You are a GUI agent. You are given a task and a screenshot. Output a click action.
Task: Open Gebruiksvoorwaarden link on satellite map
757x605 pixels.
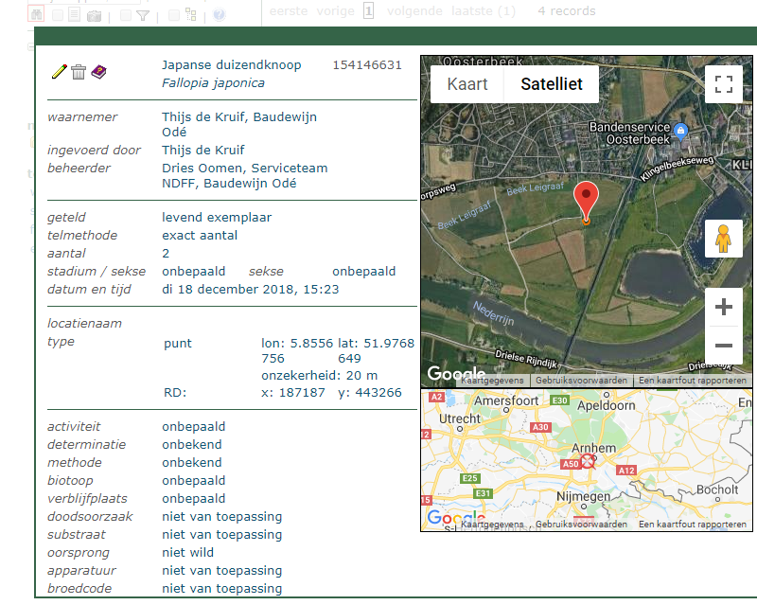coord(581,381)
